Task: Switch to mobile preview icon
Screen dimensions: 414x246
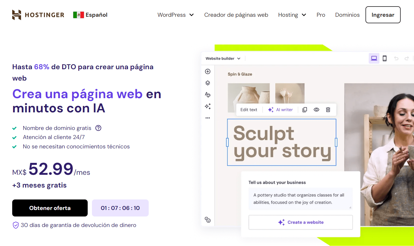Action: point(384,58)
